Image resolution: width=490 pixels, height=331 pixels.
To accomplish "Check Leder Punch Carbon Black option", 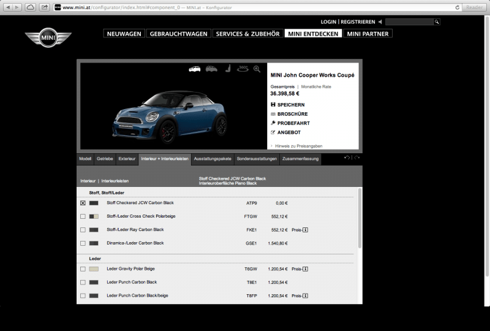I will pyautogui.click(x=83, y=283).
